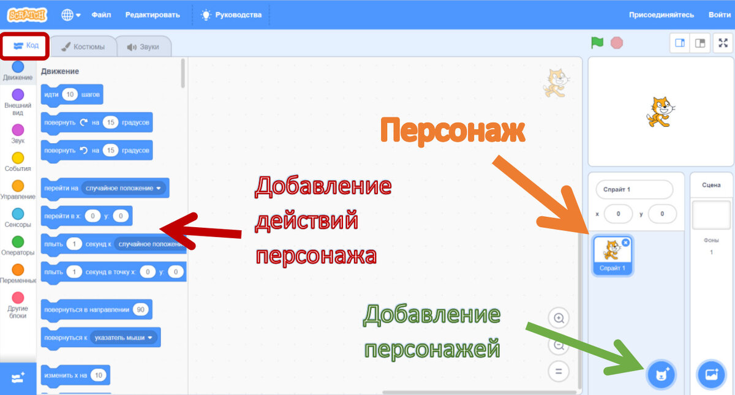Click the red stop button
The image size is (735, 395).
click(x=617, y=43)
